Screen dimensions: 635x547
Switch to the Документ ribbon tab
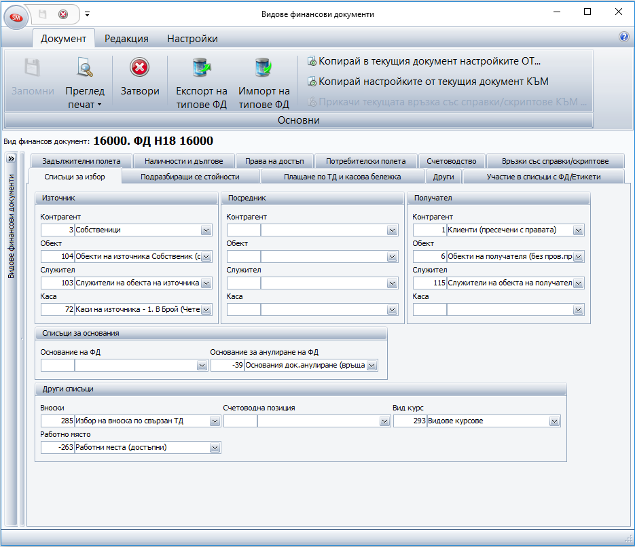pyautogui.click(x=63, y=39)
